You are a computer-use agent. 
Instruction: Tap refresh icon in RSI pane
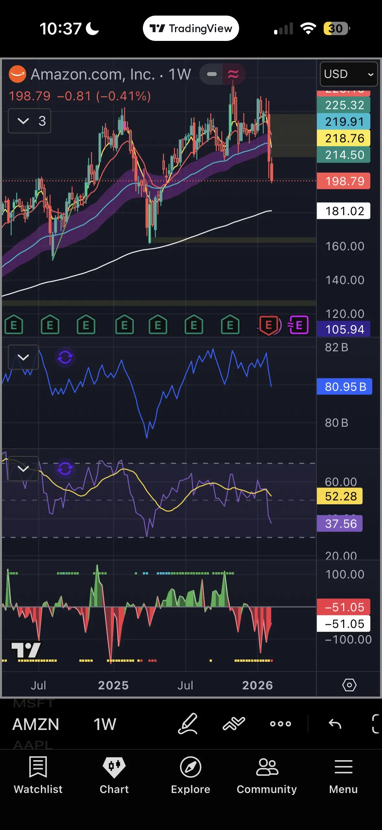click(65, 469)
